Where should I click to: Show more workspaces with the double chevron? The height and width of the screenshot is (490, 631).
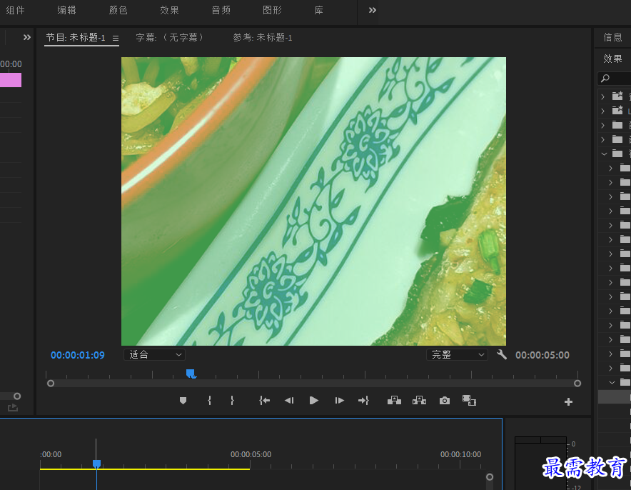(373, 10)
